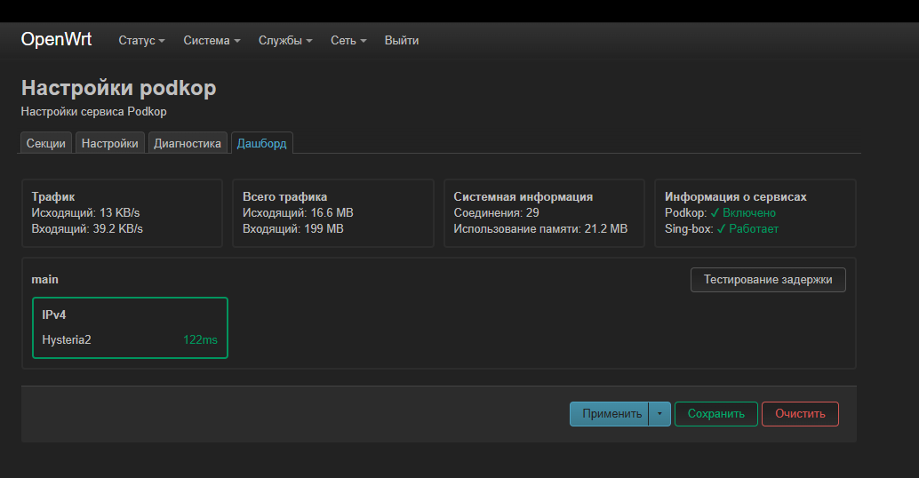Open the Статус dropdown menu

pos(142,40)
